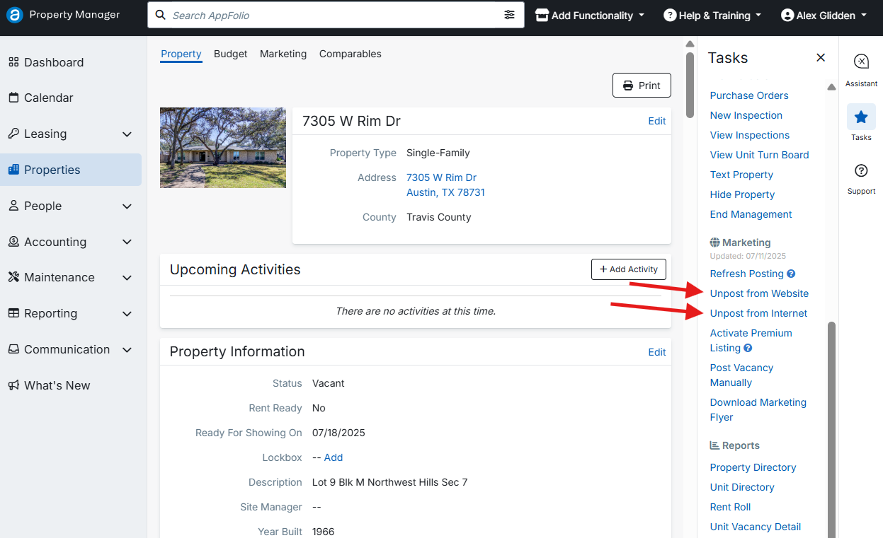Select the Property tab
This screenshot has width=883, height=538.
pyautogui.click(x=181, y=54)
